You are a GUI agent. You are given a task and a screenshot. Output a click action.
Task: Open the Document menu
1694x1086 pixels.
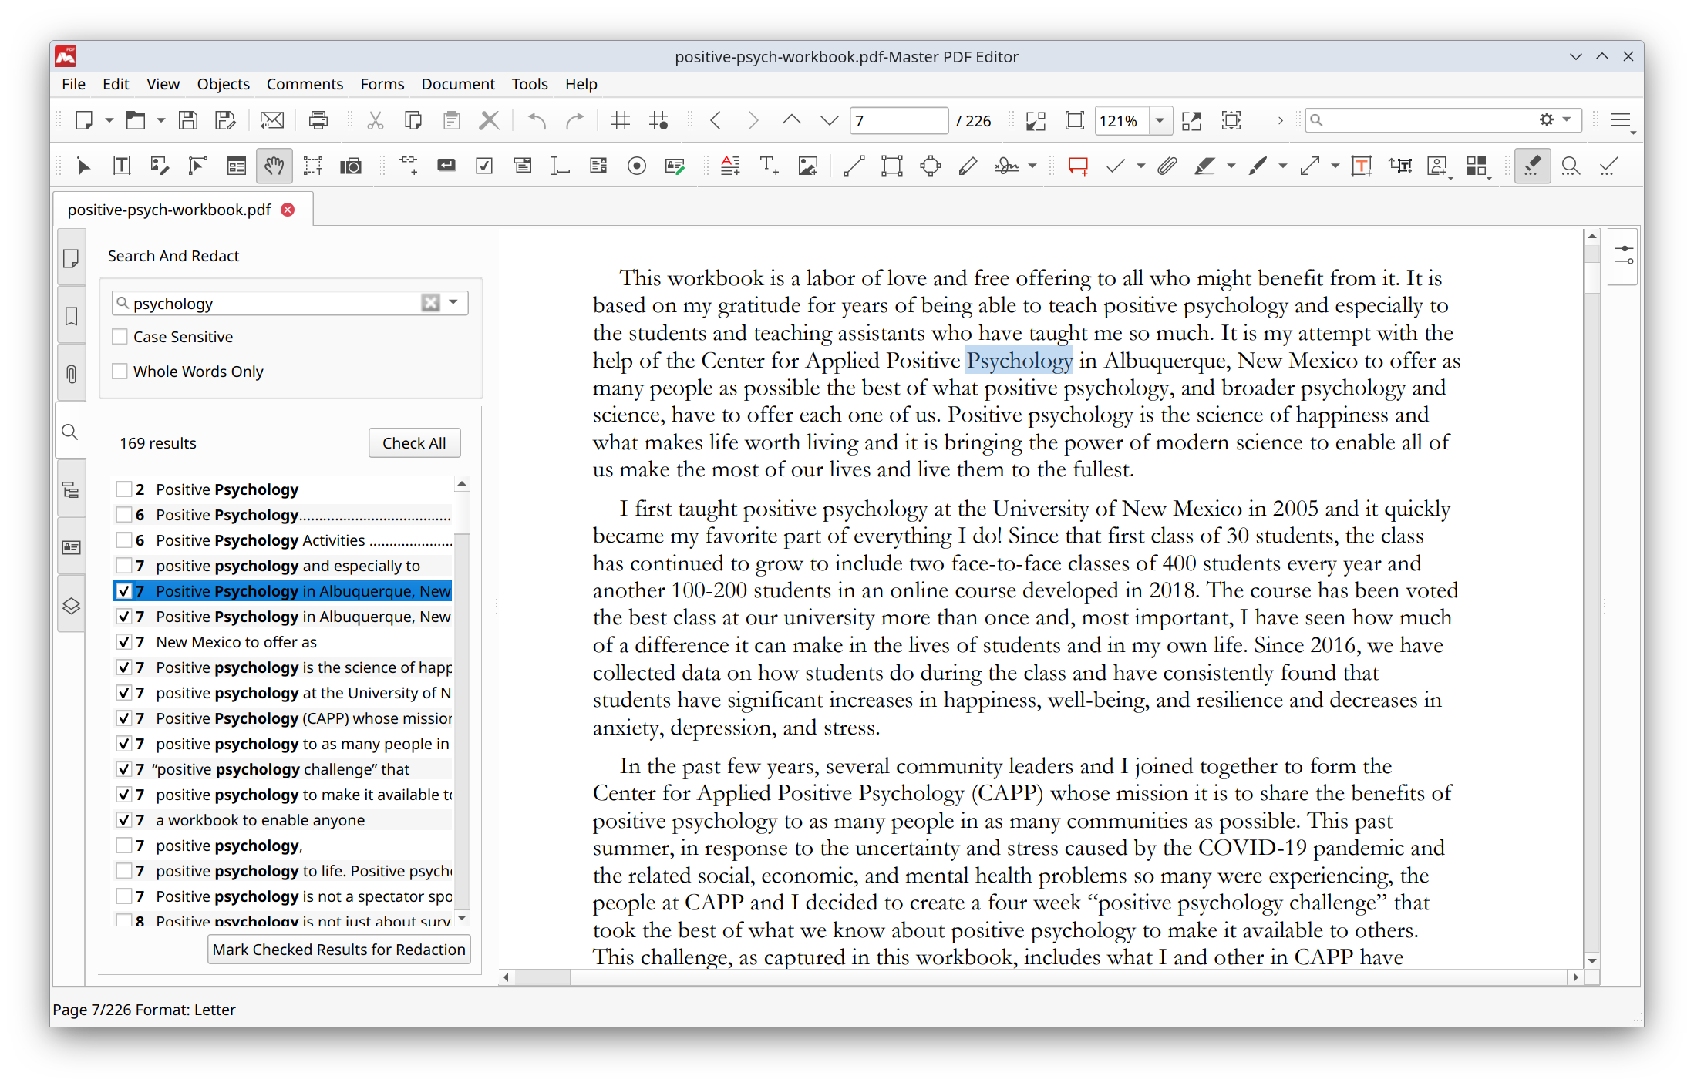pos(458,84)
